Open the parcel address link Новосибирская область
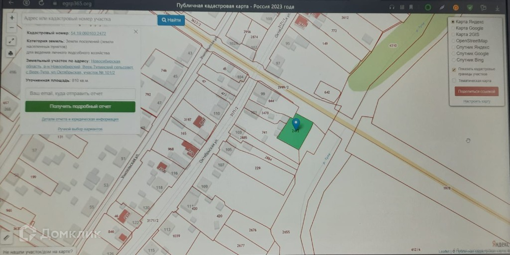Viewport: 510px width, 255px height. click(x=80, y=67)
